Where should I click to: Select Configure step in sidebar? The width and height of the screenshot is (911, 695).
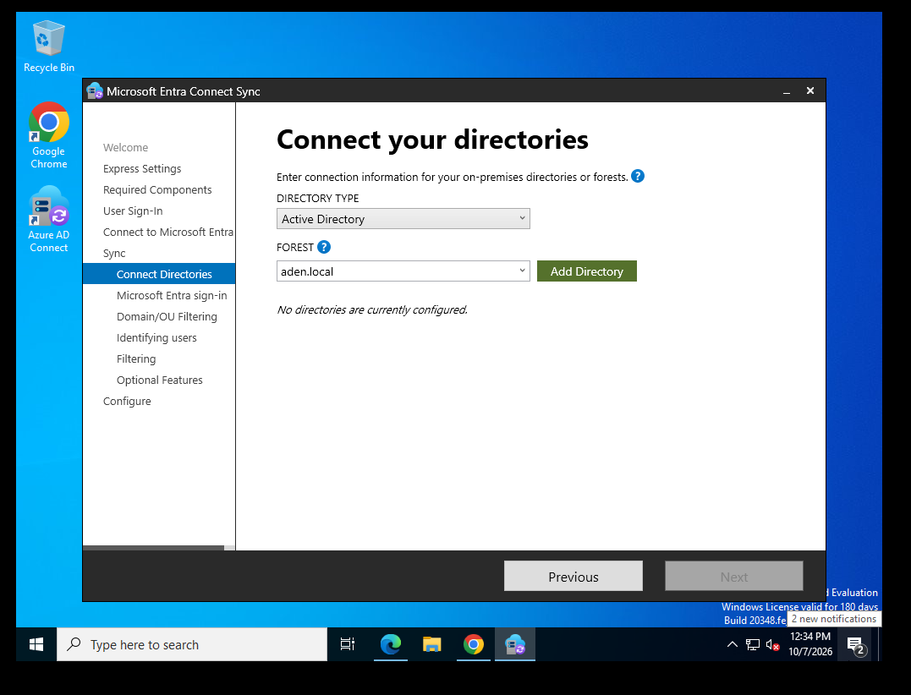[x=127, y=402]
